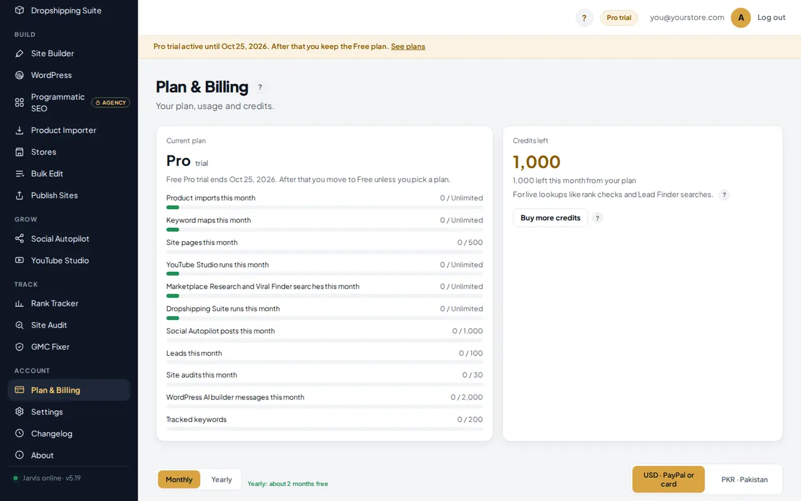Image resolution: width=801 pixels, height=501 pixels.
Task: Click the See plans link
Action: pos(408,46)
